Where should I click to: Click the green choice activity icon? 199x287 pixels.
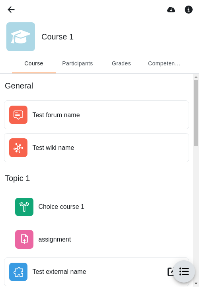tap(24, 207)
